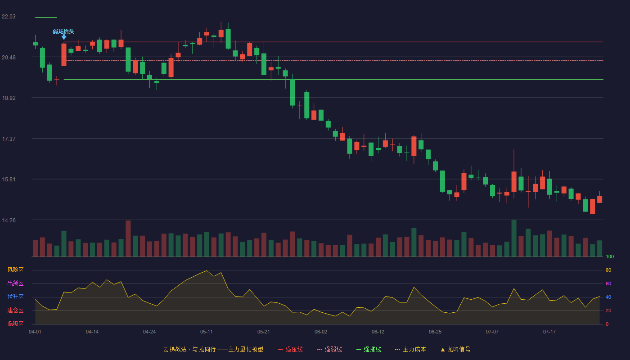The height and width of the screenshot is (360, 630).
Task: Click the 06-02 date label
Action: [x=321, y=332]
